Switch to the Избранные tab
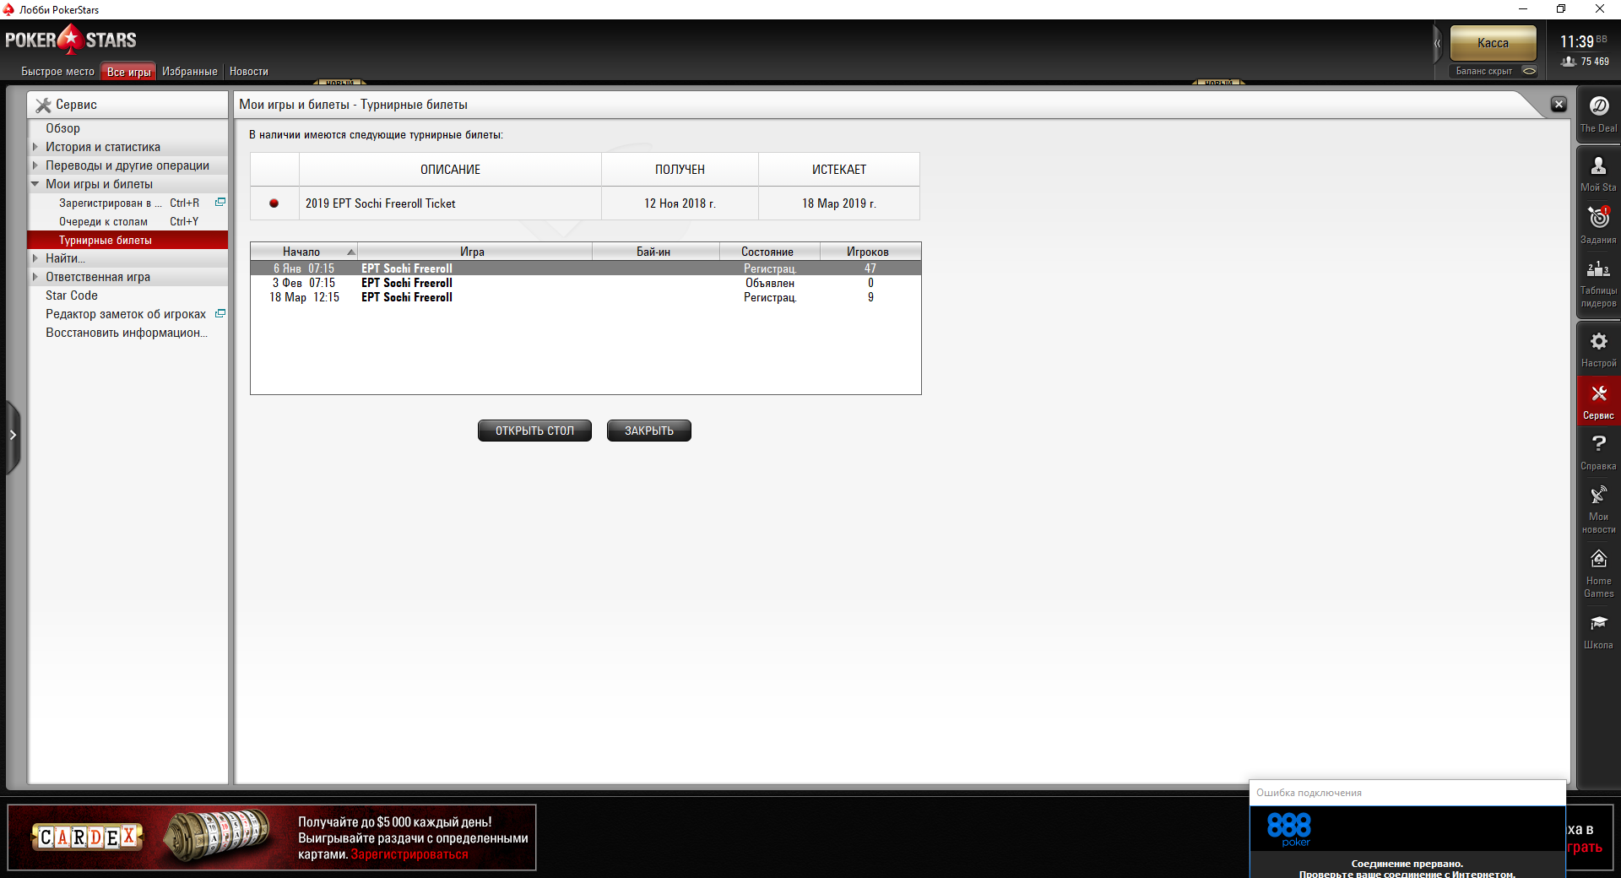This screenshot has width=1621, height=878. pos(190,72)
